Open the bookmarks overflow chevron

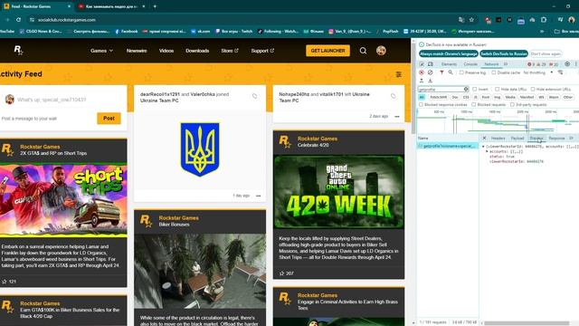[542, 32]
